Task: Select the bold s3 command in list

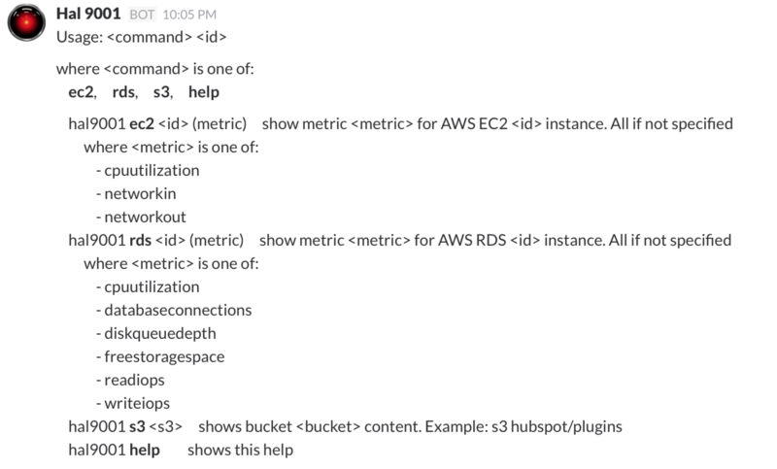Action: (161, 92)
